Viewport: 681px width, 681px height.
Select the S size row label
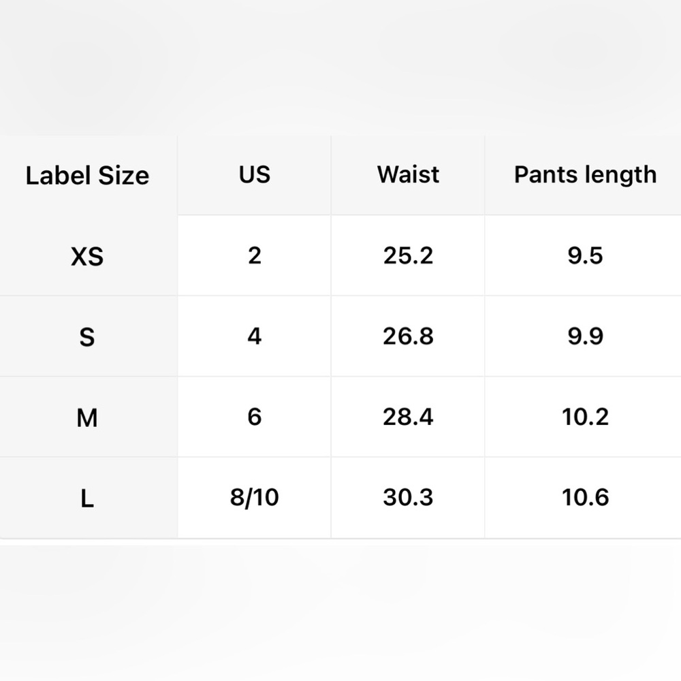coord(87,337)
